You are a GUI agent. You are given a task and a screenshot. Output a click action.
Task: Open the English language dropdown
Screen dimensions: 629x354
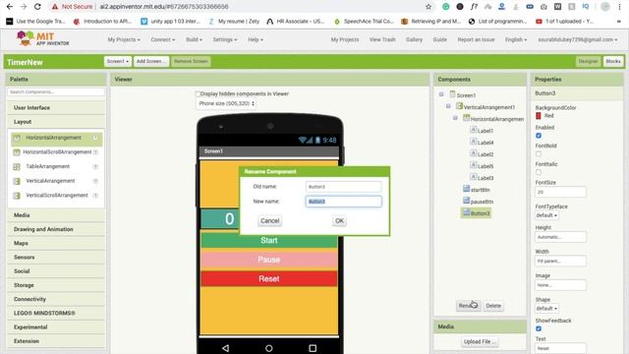516,39
